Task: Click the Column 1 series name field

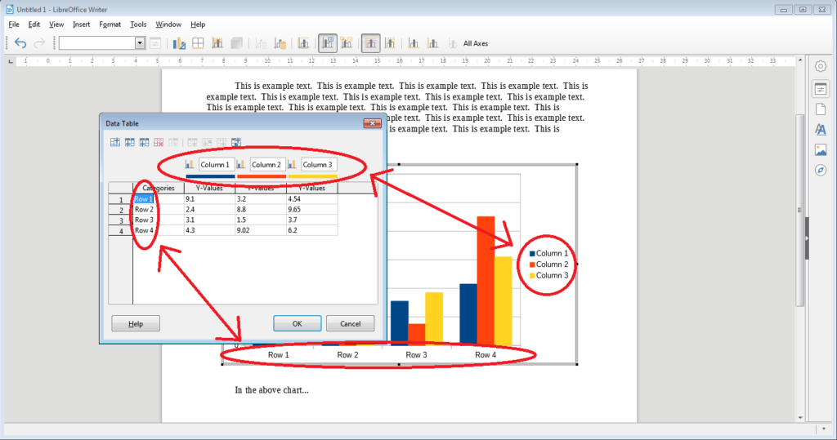Action: (216, 164)
